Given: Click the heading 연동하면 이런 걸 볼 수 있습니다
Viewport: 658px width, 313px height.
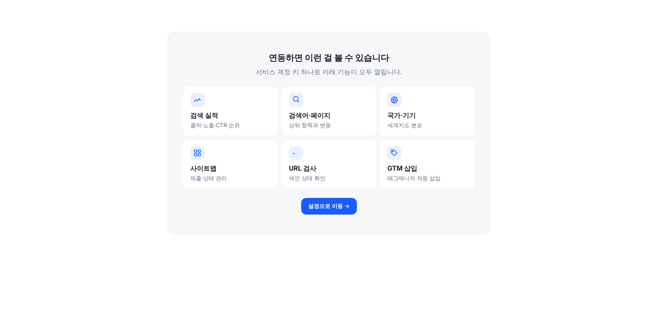Looking at the screenshot, I should [329, 58].
